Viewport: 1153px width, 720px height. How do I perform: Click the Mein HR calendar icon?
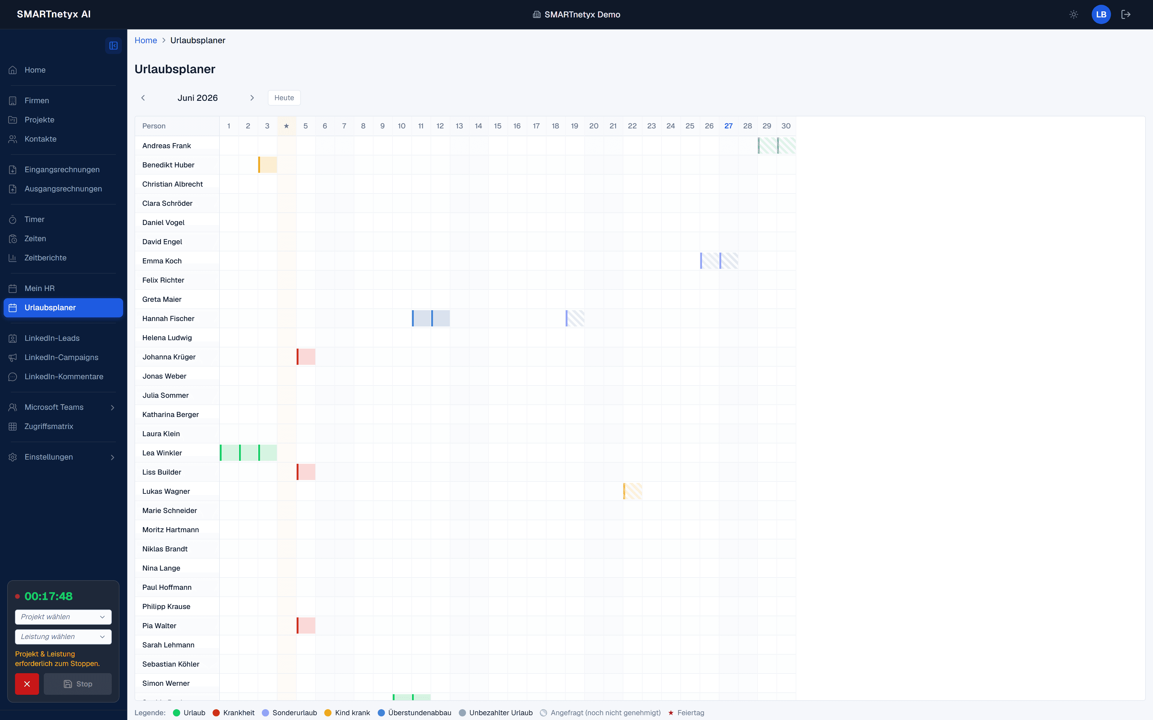13,289
